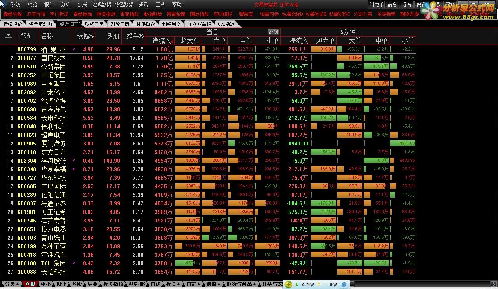
Task: Click the purple × mark beside TCL 集团
Action: click(x=74, y=263)
